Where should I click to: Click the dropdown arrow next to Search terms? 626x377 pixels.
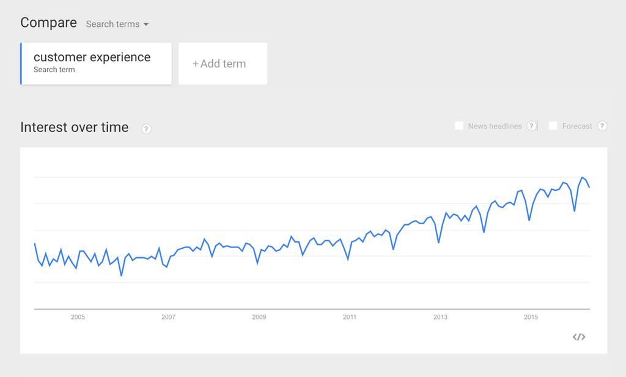145,24
